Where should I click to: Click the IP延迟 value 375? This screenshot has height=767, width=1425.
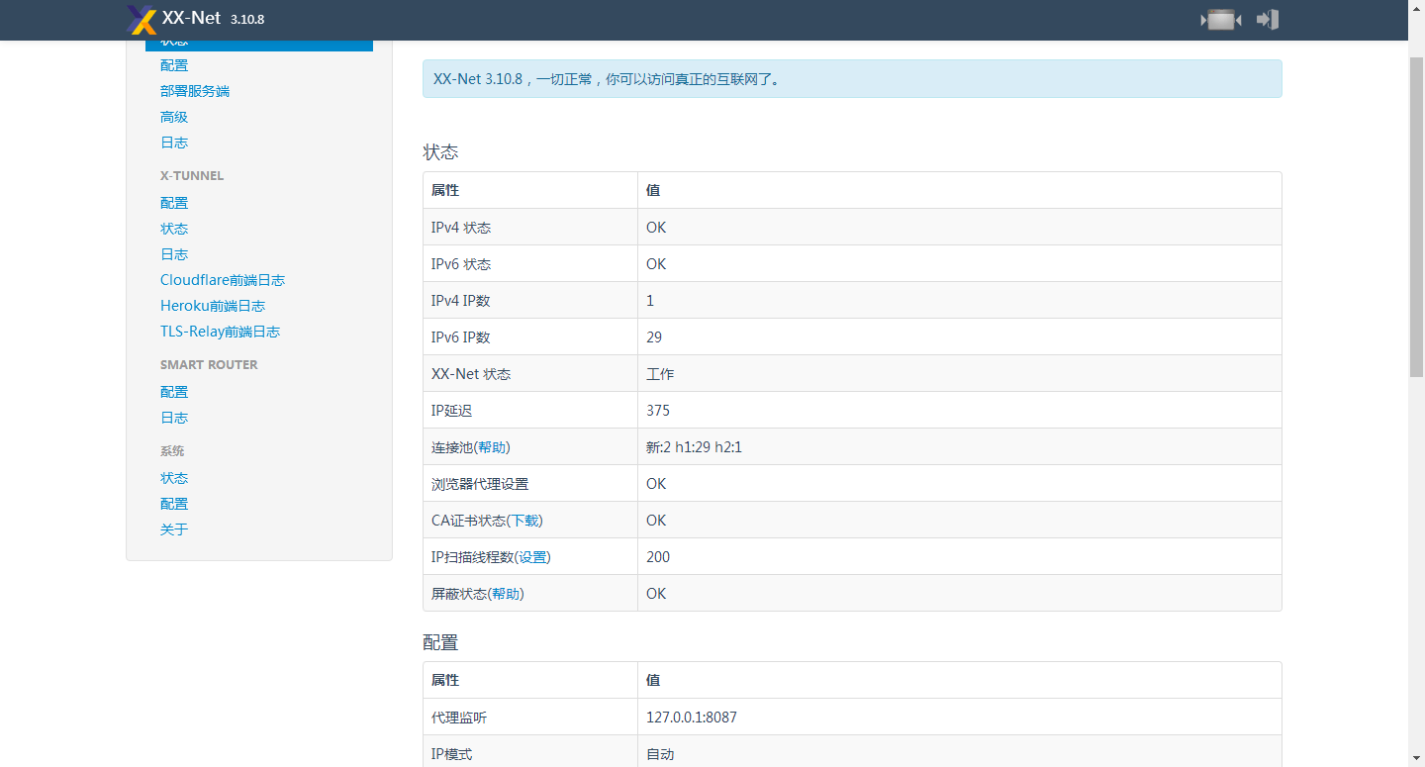point(658,411)
